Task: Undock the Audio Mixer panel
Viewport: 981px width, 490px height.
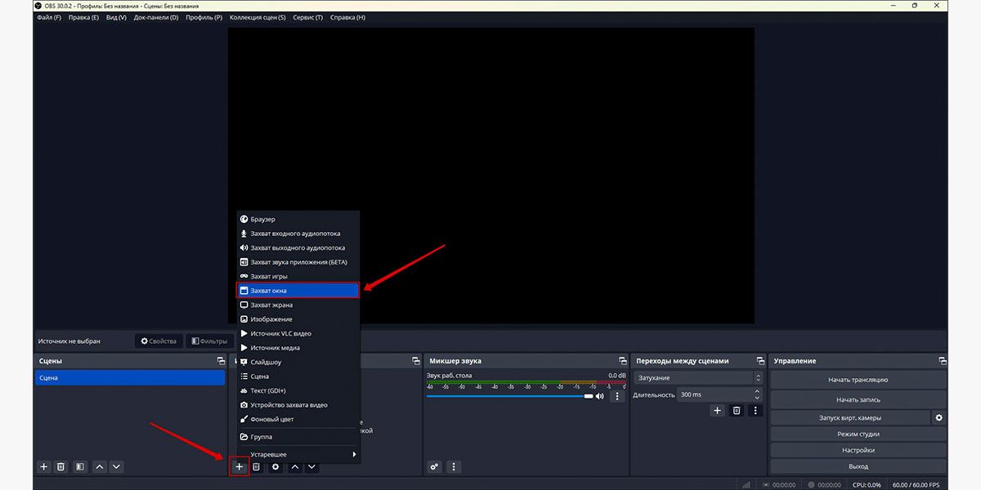Action: [621, 361]
